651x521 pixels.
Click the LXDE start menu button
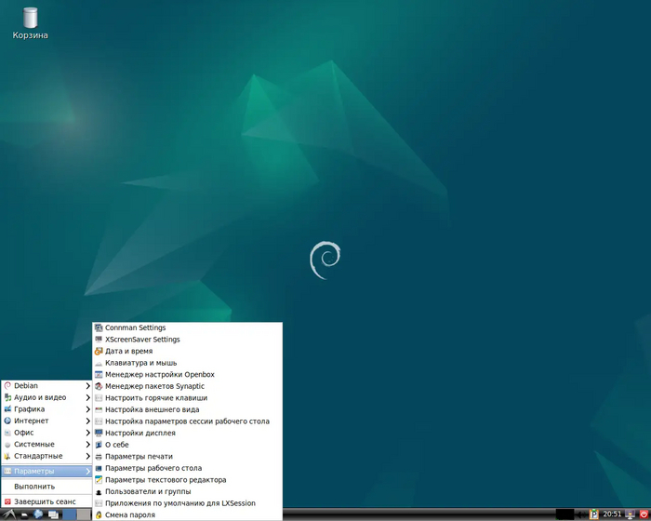coord(9,514)
